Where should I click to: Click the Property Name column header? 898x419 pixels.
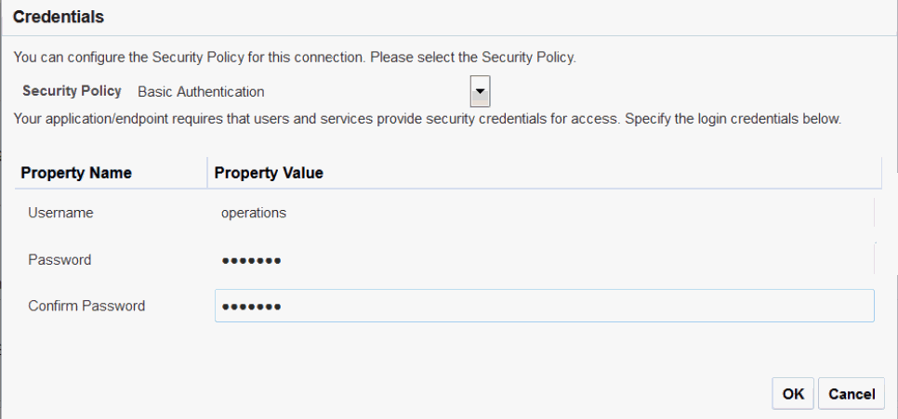pyautogui.click(x=76, y=173)
